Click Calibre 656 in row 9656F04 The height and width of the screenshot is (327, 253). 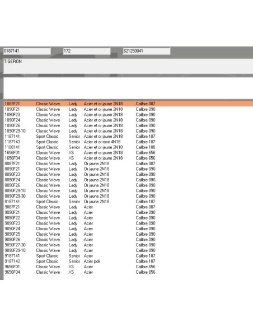tap(146, 272)
